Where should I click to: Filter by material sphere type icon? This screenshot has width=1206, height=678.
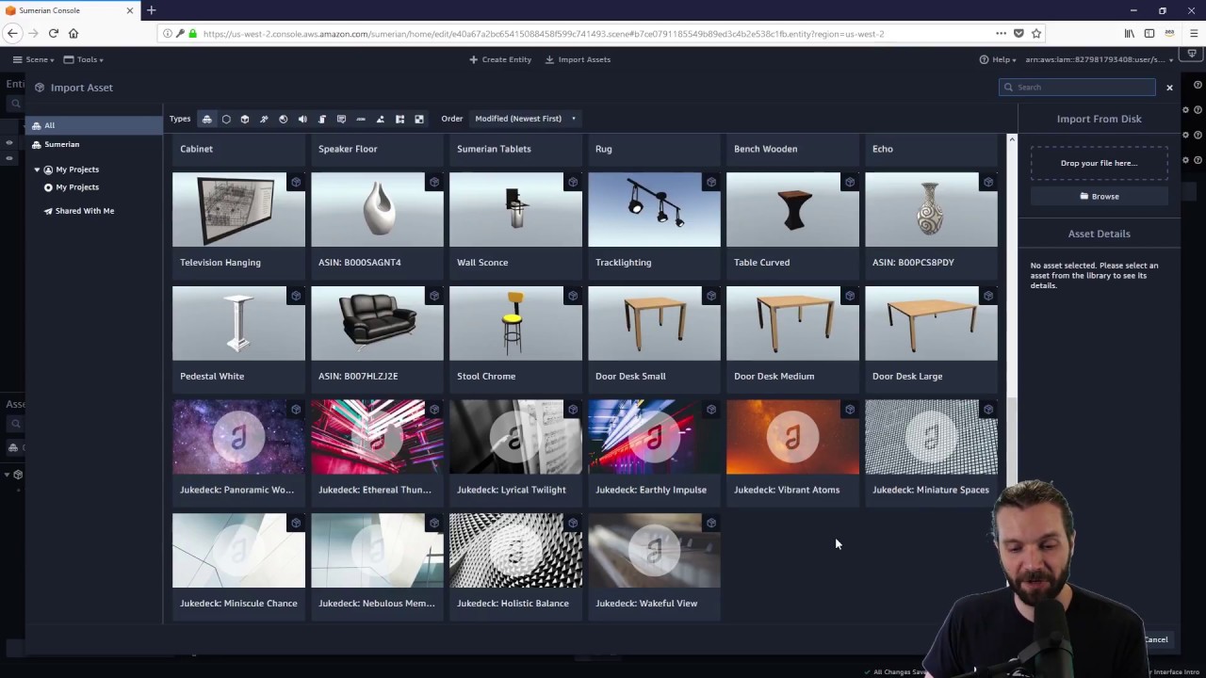(284, 119)
